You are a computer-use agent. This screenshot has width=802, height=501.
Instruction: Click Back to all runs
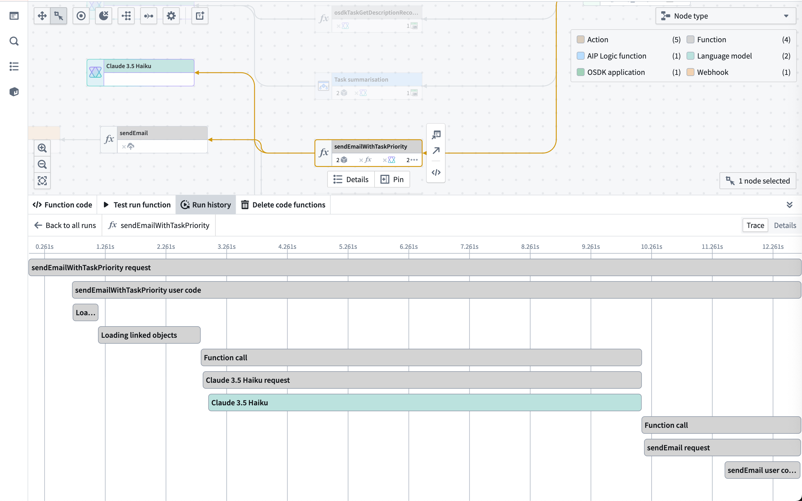click(65, 225)
